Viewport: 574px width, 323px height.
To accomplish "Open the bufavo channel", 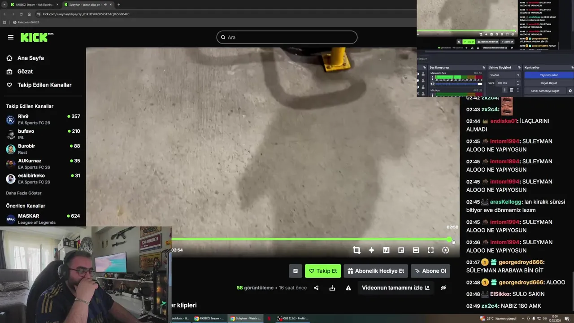I will point(43,134).
